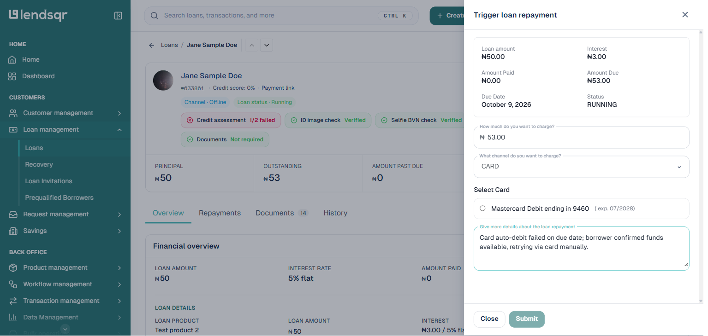The height and width of the screenshot is (336, 708).
Task: Click the Transaction management arrows icon
Action: [x=13, y=301]
